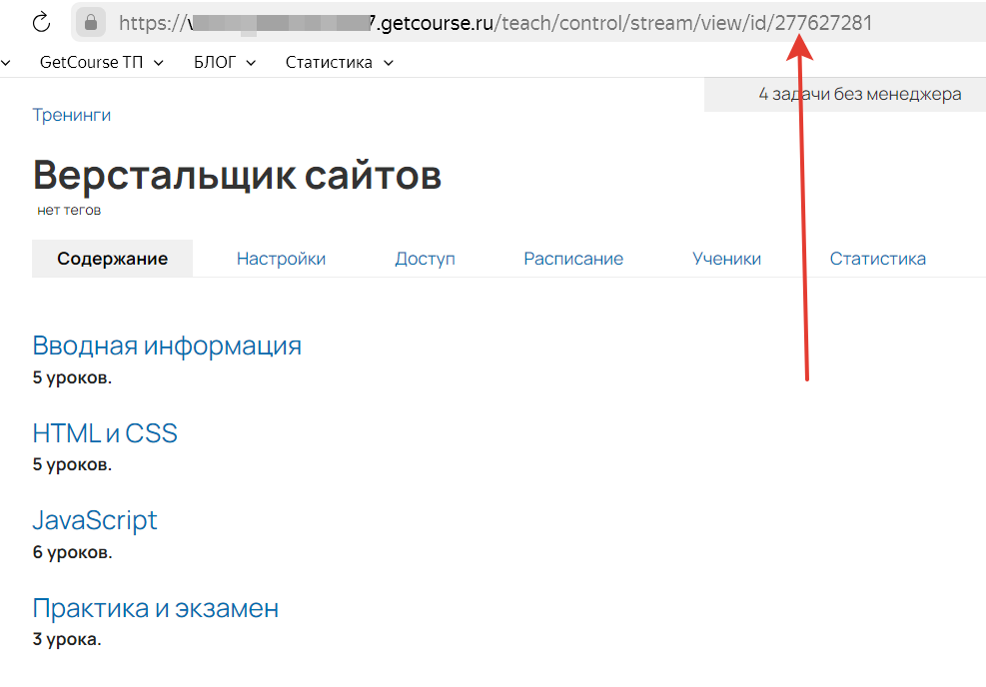Viewport: 986px width, 687px height.
Task: Open the 'Практика и экзамен' module
Action: point(155,608)
